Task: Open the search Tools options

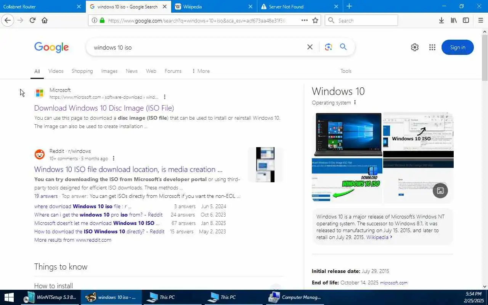Action: coord(346,71)
